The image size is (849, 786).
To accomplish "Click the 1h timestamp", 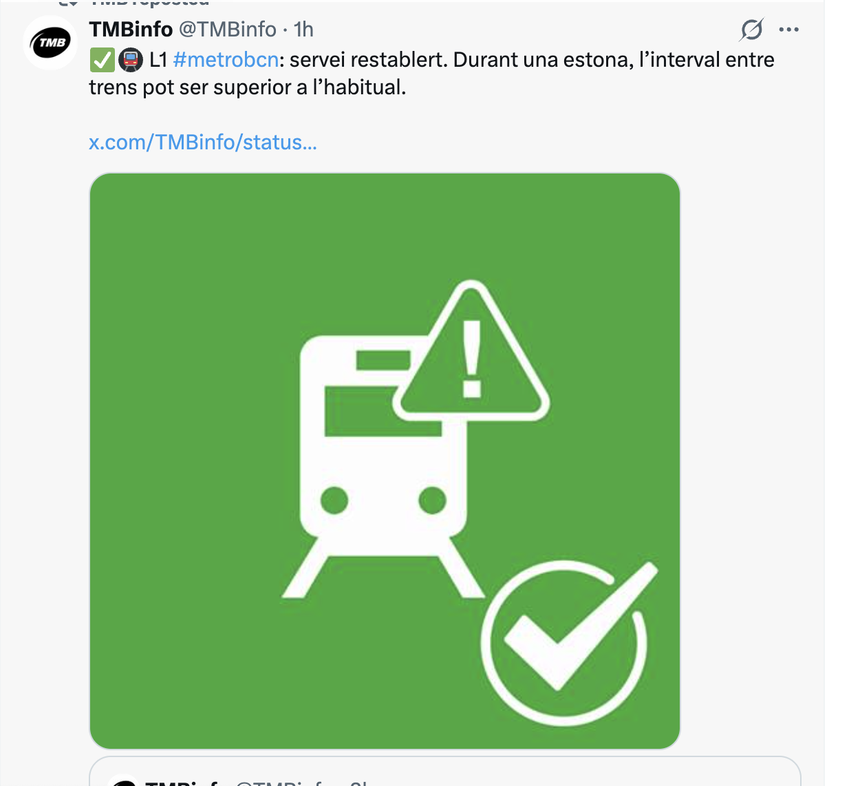I will point(303,30).
